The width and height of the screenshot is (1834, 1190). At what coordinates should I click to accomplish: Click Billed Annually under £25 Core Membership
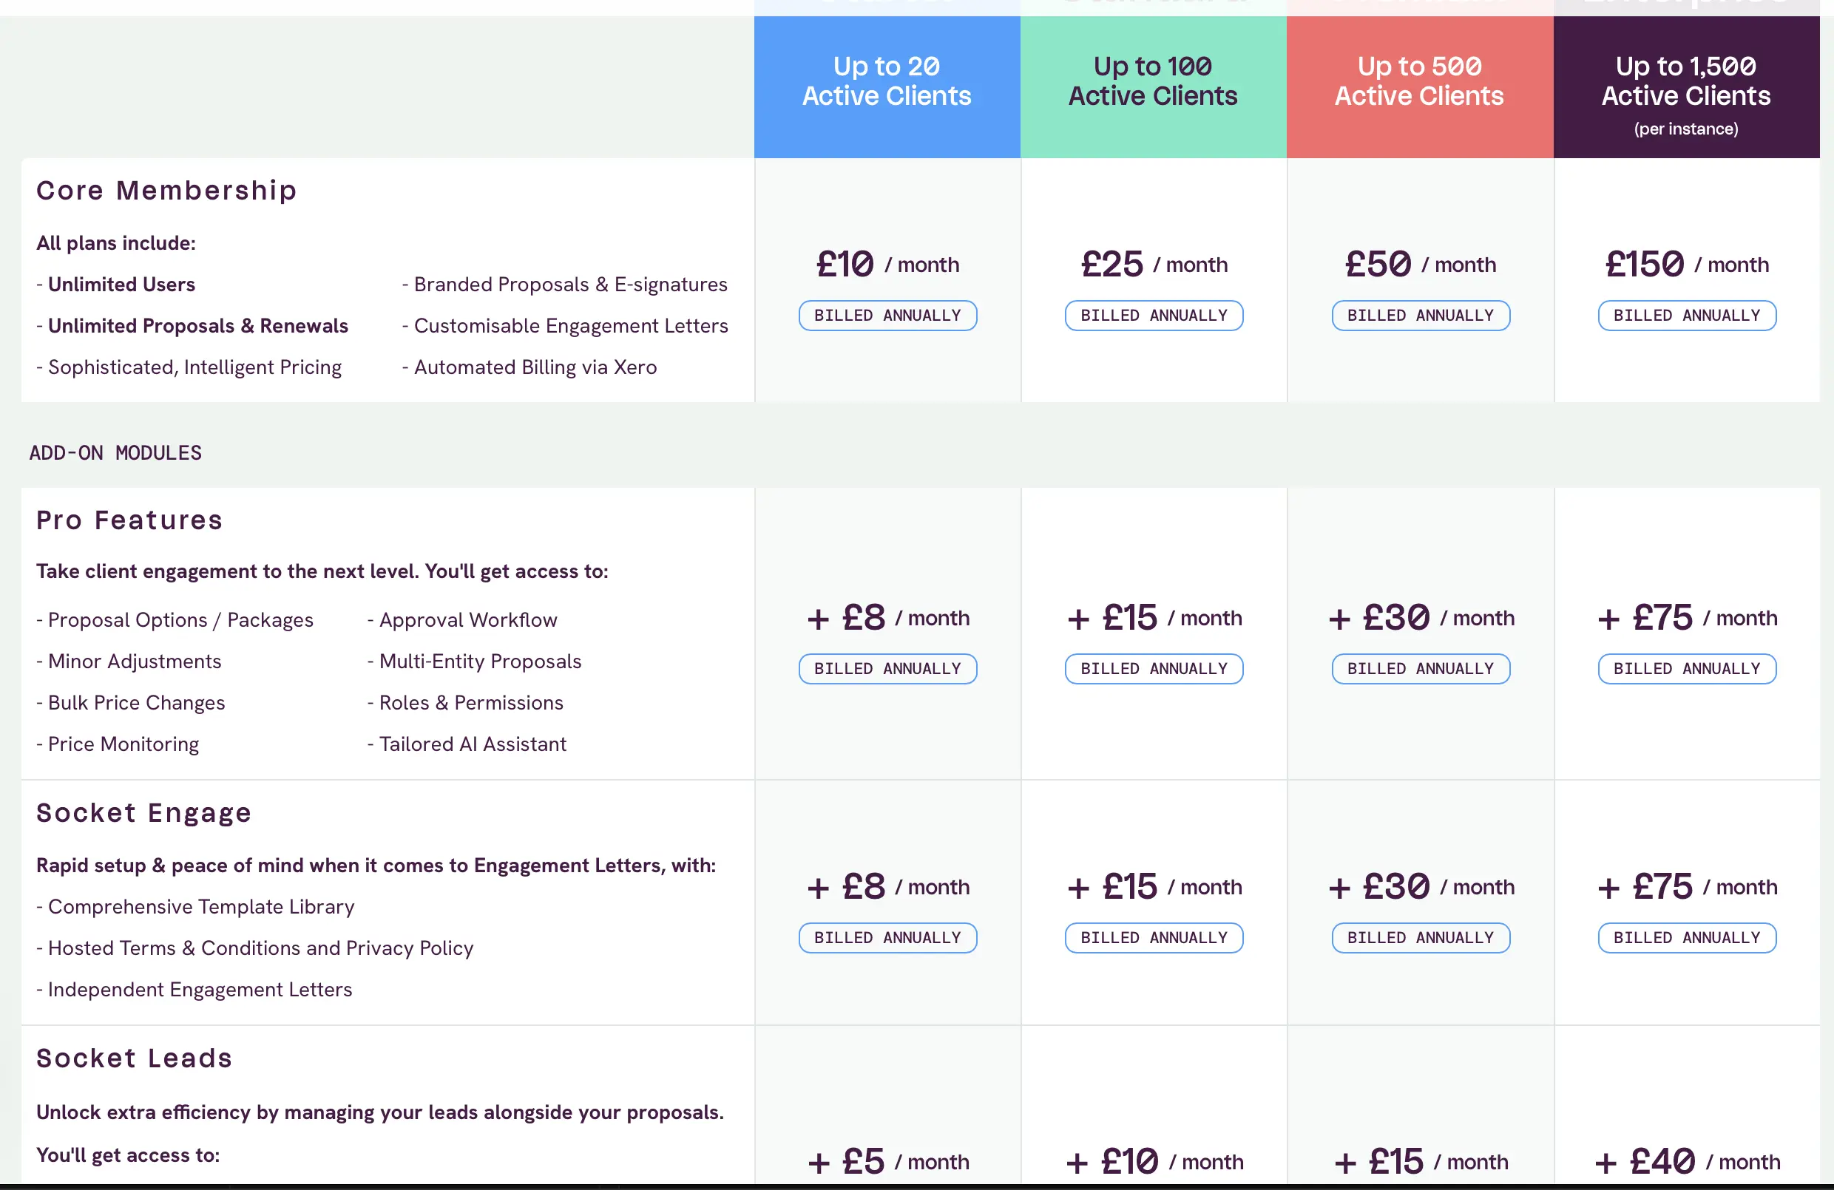(x=1154, y=316)
